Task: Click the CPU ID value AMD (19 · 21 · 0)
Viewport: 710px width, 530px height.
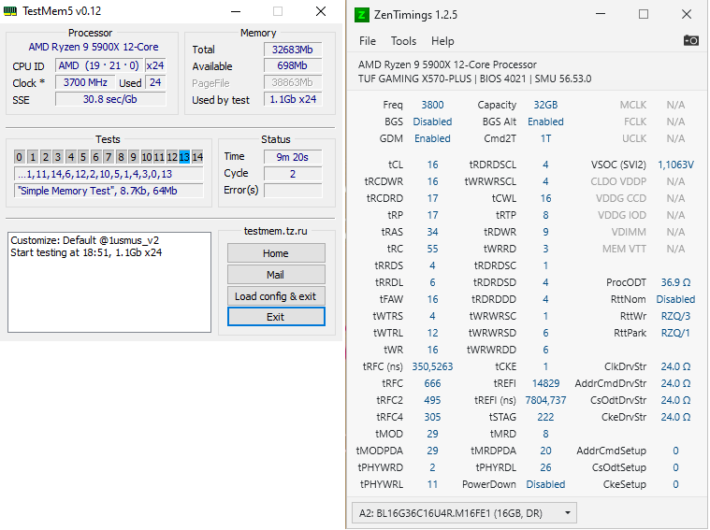Action: pos(99,65)
